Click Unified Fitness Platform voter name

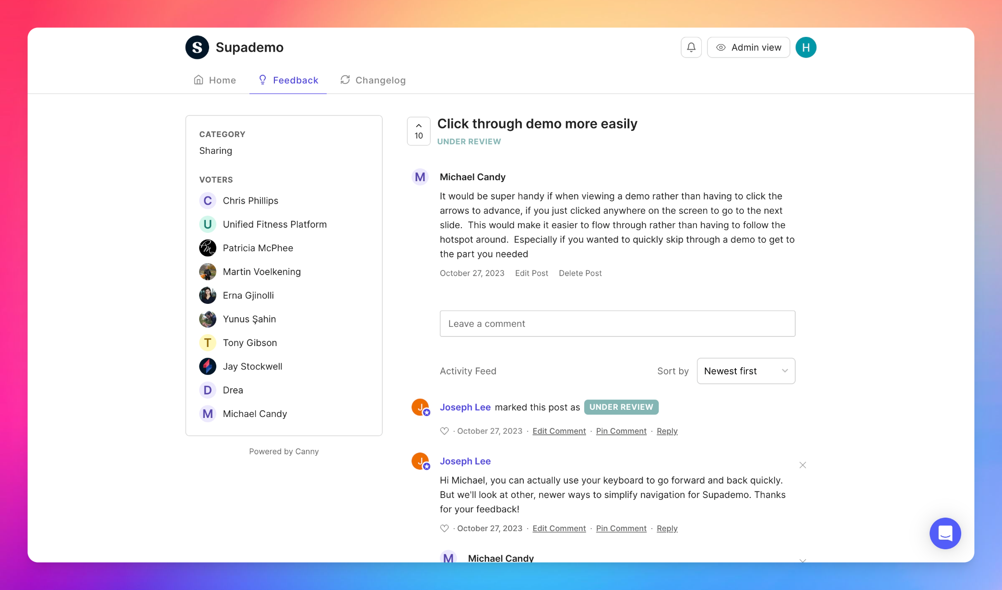[275, 224]
